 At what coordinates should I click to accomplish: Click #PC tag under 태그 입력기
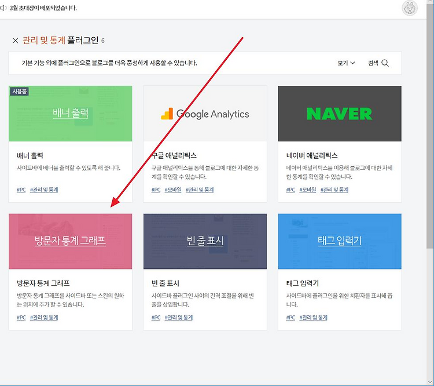click(x=290, y=318)
